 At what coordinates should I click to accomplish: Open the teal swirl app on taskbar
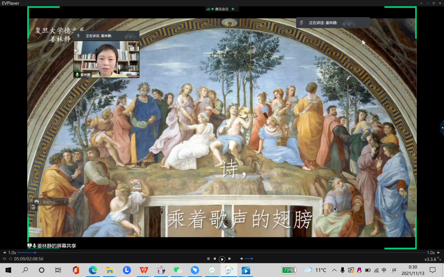(212, 270)
